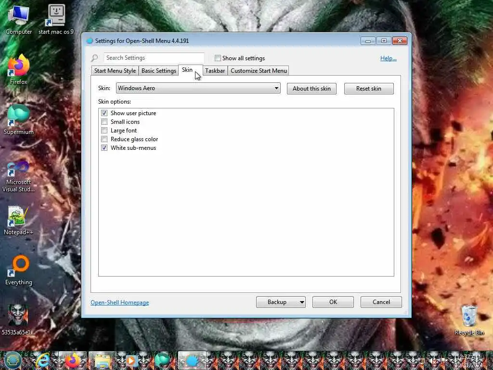Viewport: 493px width, 370px height.
Task: Maximize the Open-Shell settings window
Action: coord(384,40)
